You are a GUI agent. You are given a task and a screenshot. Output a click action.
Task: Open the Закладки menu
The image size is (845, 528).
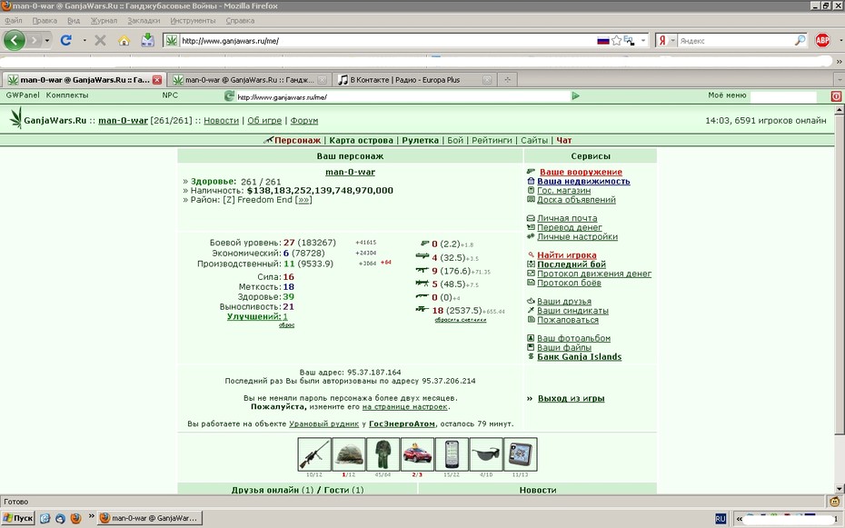144,21
